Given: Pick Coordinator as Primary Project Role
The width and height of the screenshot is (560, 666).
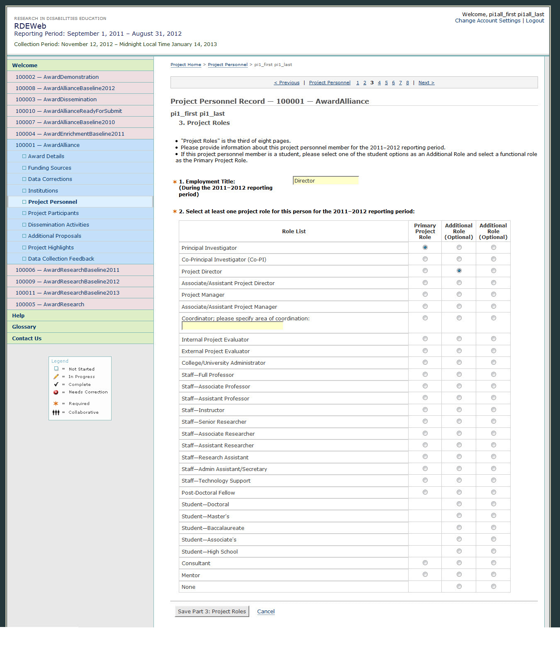Looking at the screenshot, I should point(425,318).
